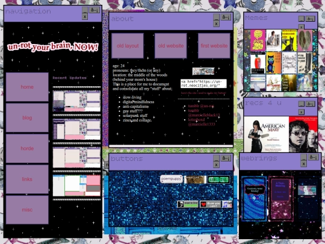This screenshot has height=244, width=325.
Task: Open the red apple meme
Action: pyautogui.click(x=258, y=63)
